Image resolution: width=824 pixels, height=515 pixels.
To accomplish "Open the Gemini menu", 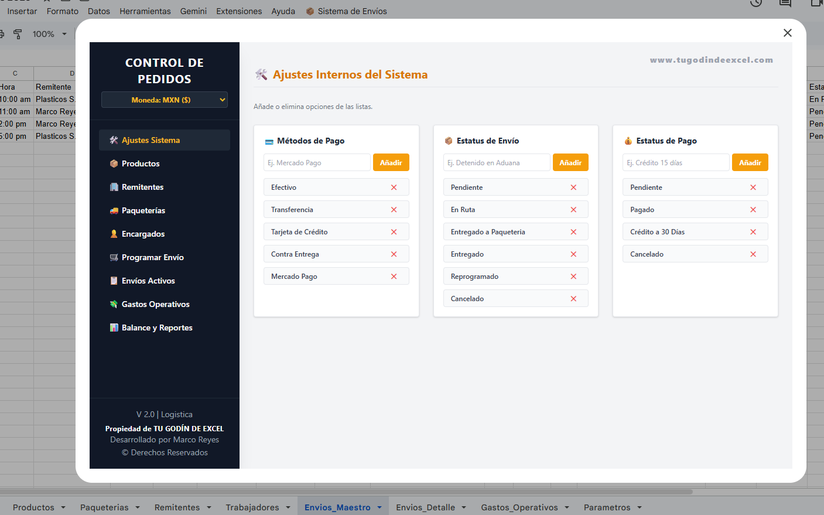I will [x=193, y=11].
